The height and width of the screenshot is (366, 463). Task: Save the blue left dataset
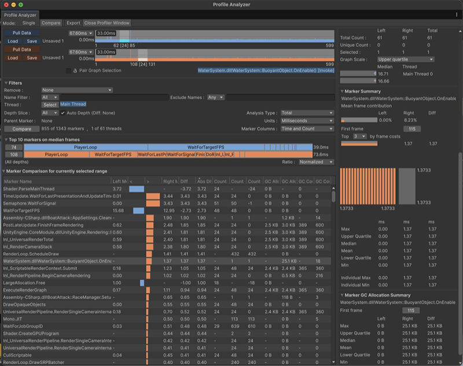32,41
